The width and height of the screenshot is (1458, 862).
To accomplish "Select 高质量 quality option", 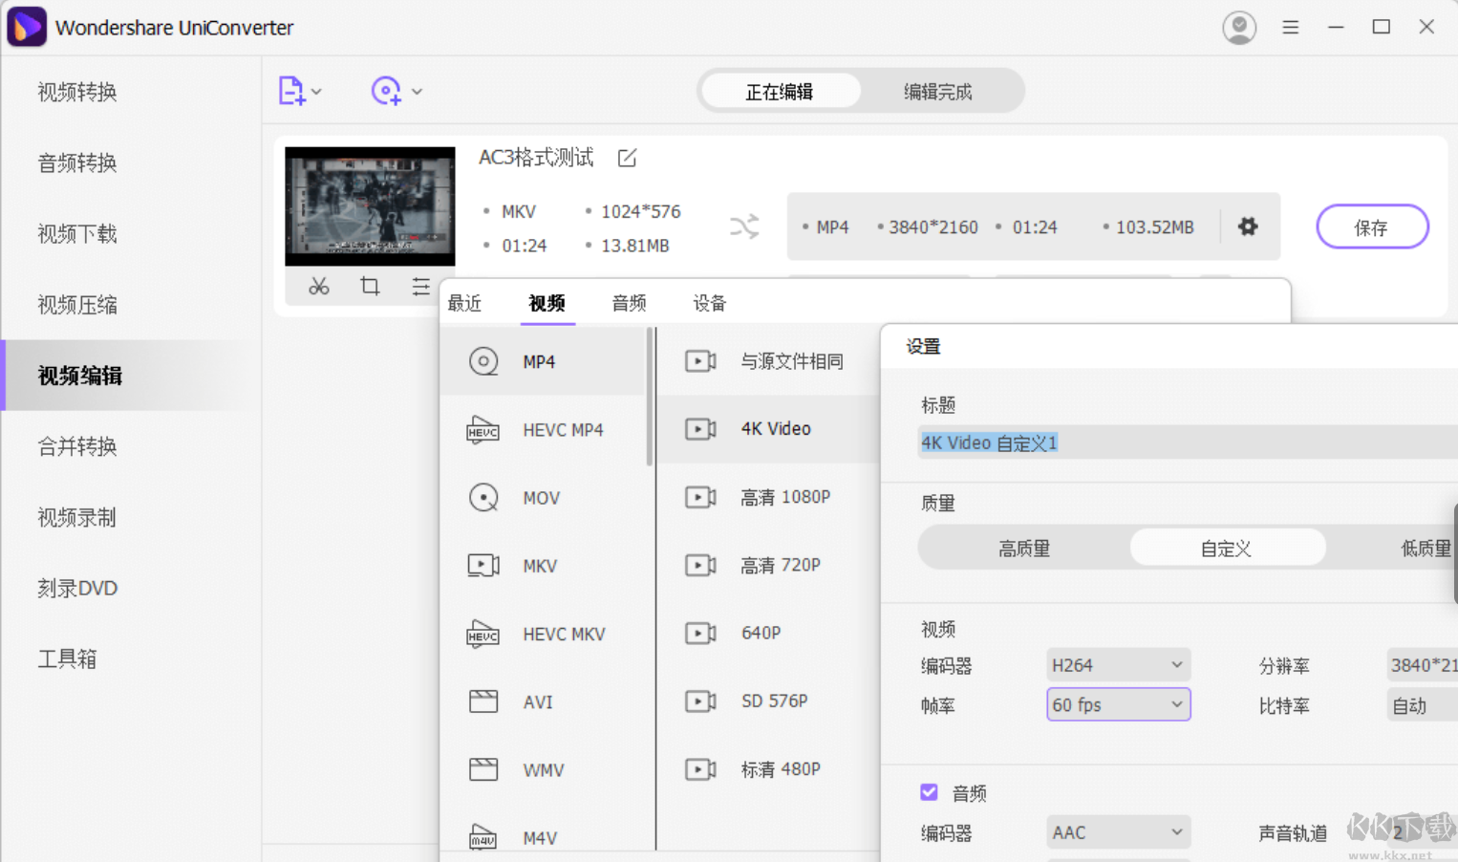I will pyautogui.click(x=1024, y=549).
